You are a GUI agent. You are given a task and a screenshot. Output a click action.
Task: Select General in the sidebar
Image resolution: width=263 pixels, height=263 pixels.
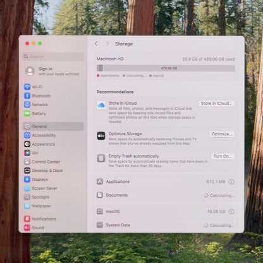pos(52,126)
